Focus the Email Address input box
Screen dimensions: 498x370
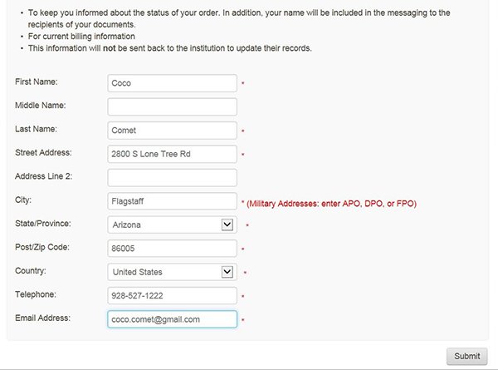point(172,319)
